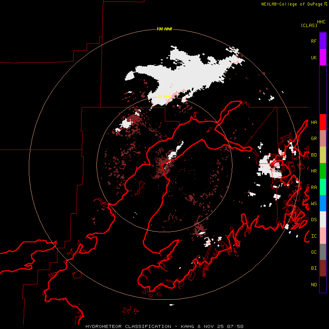The image size is (329, 329).
Task: Click the UK legend label
Action: [x=314, y=57]
